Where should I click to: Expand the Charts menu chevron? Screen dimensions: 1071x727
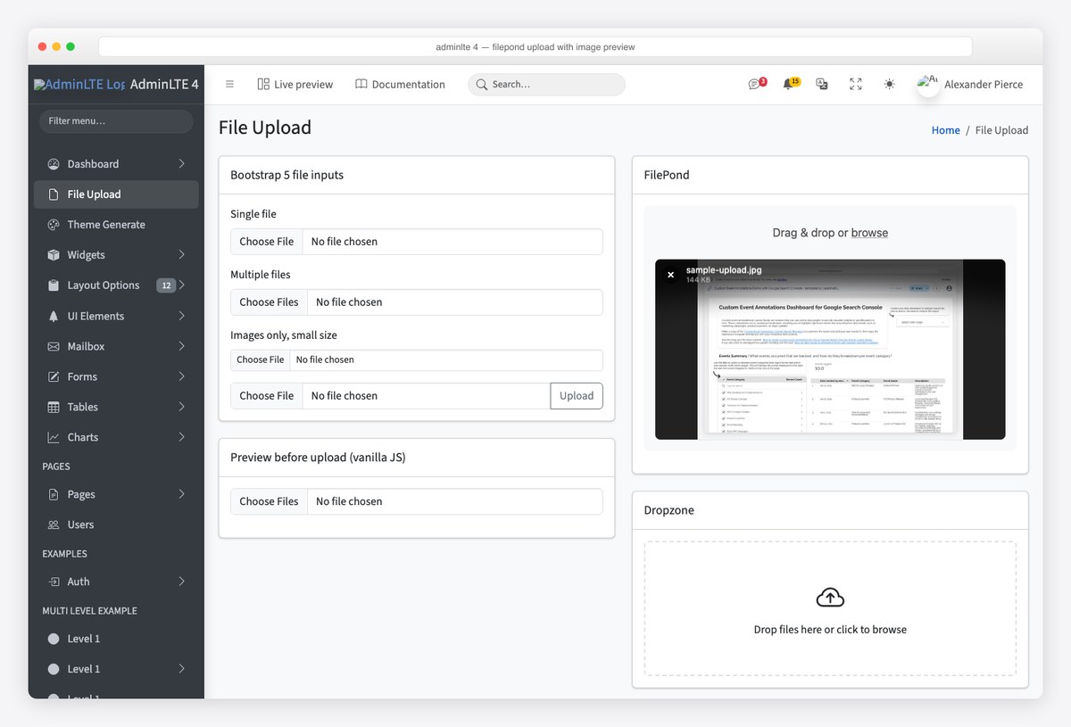(181, 437)
